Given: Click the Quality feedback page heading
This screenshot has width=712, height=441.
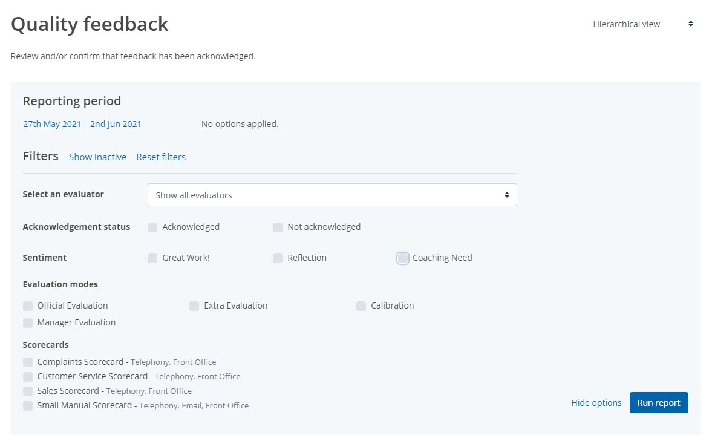Looking at the screenshot, I should (x=90, y=25).
